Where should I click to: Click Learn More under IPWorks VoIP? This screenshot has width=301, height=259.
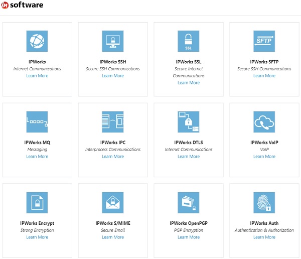coord(264,157)
